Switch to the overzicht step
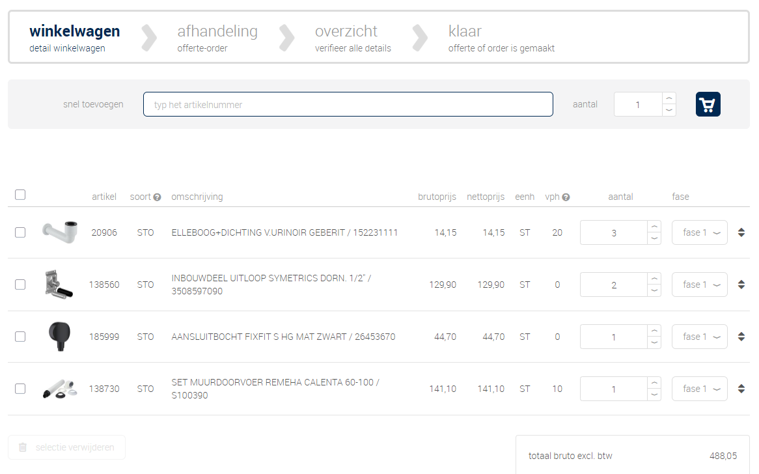This screenshot has width=759, height=474. click(352, 38)
